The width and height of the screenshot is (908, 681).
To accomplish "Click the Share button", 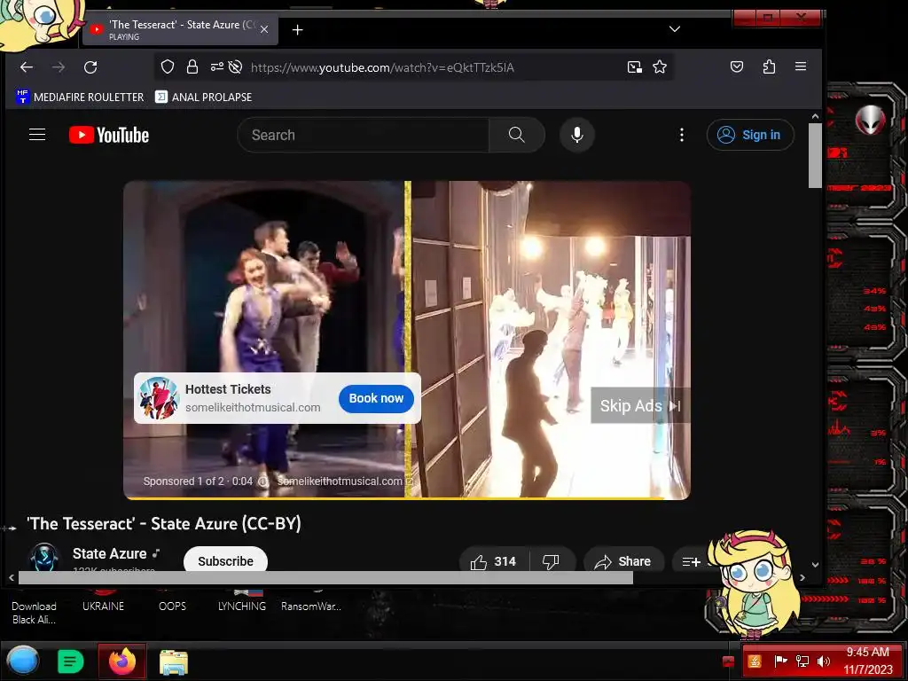I will click(x=623, y=561).
